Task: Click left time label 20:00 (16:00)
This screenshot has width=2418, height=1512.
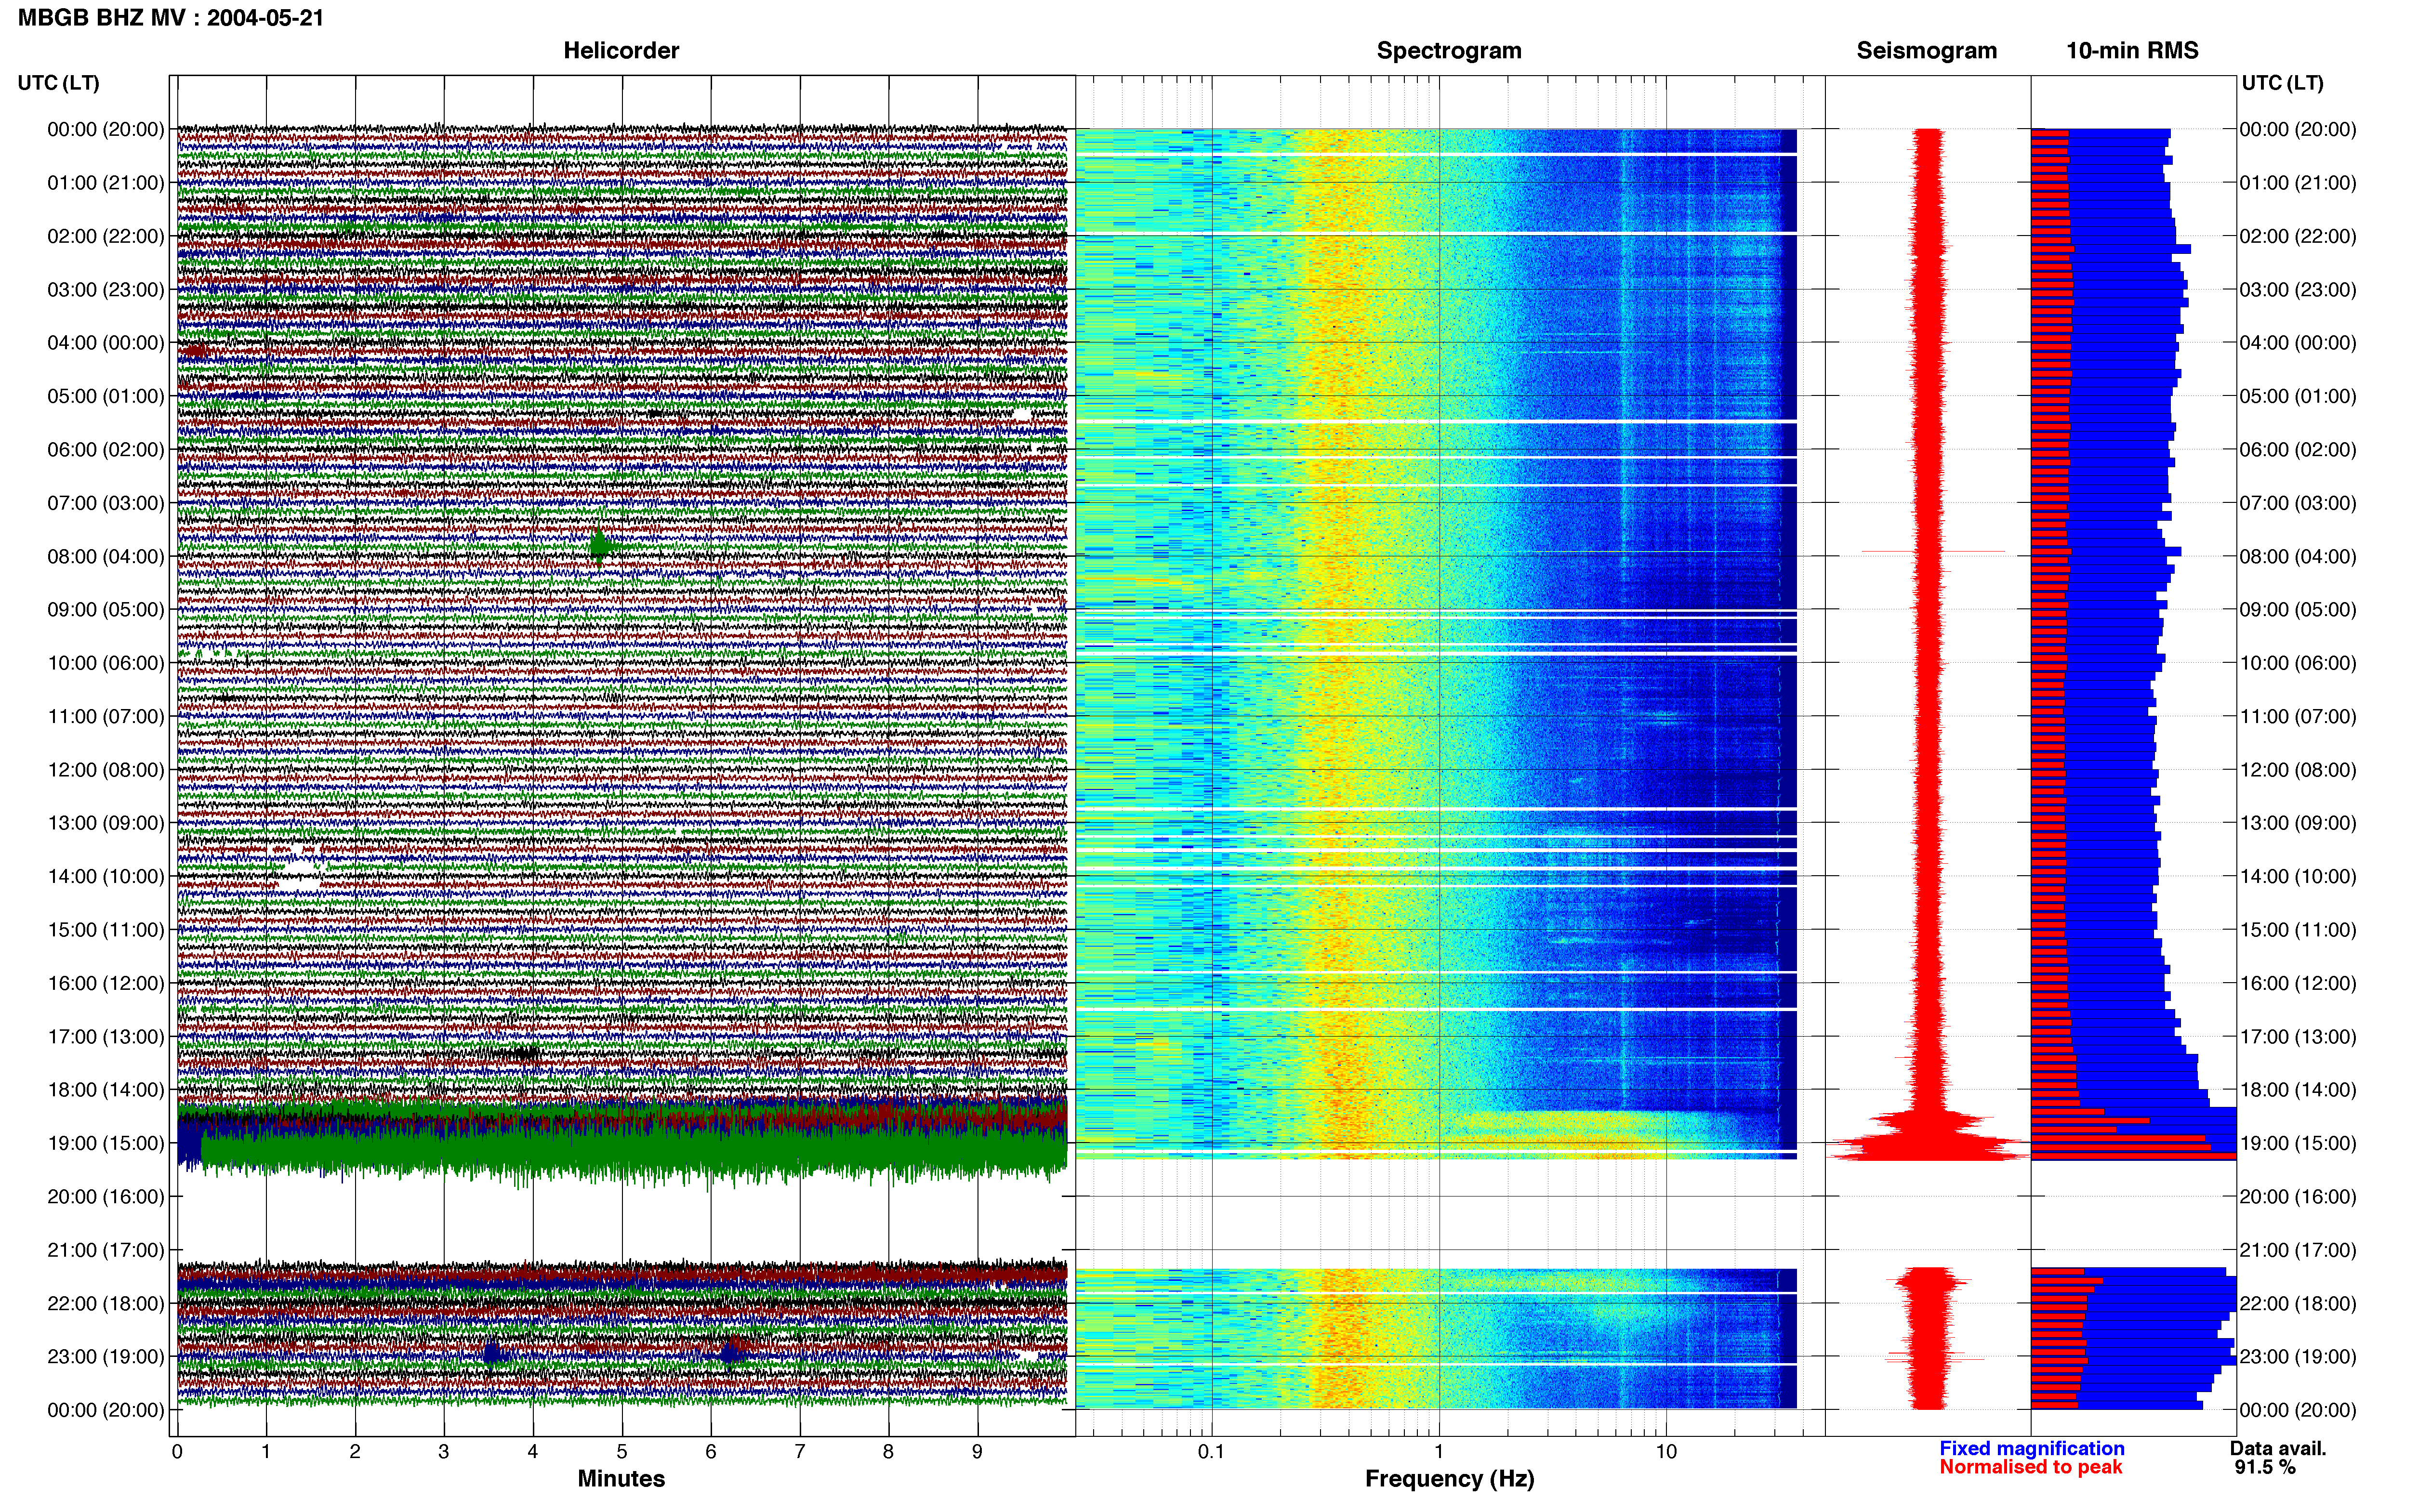Action: click(106, 1196)
